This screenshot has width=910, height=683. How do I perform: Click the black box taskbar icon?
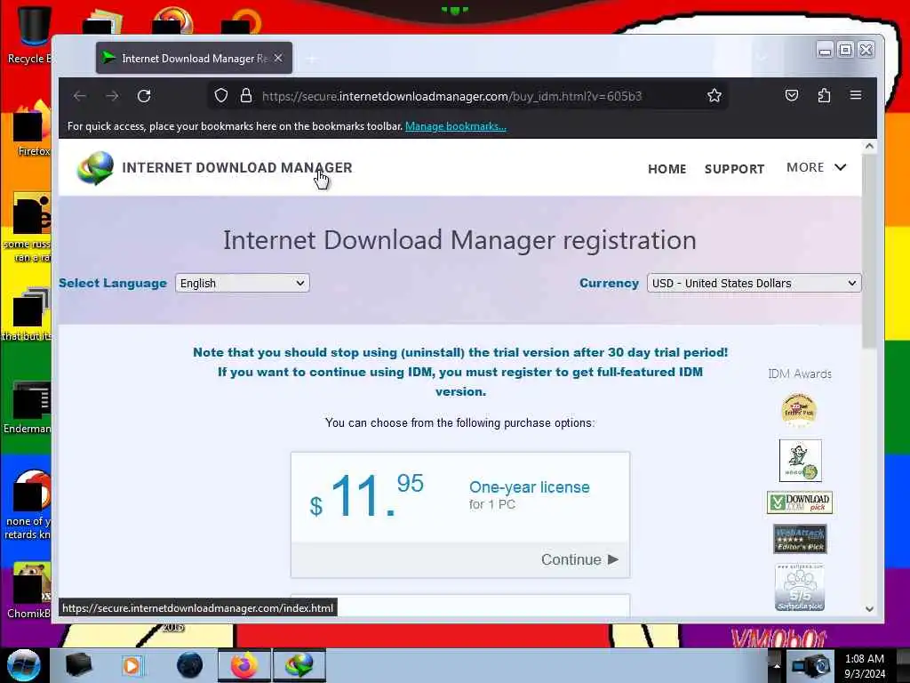(x=78, y=665)
